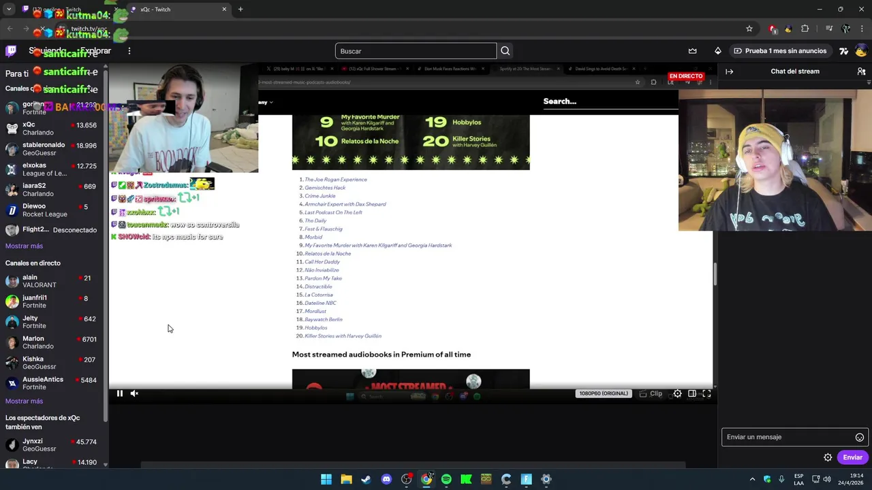Open AussieAntics Fortnite channel

point(52,384)
